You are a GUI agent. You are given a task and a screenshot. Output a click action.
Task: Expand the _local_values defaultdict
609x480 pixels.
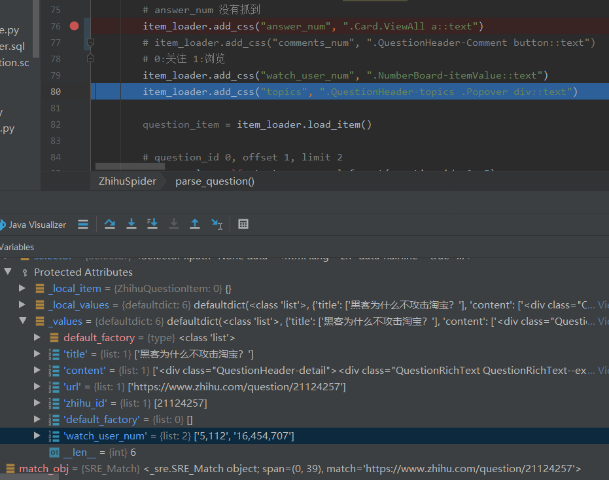(x=22, y=305)
